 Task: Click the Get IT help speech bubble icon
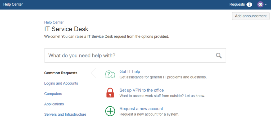(x=110, y=74)
